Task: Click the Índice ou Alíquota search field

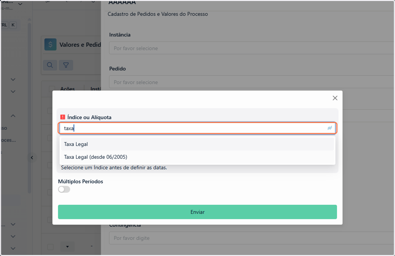Action: coord(197,128)
